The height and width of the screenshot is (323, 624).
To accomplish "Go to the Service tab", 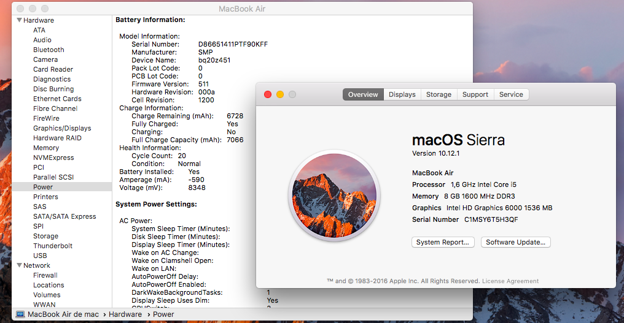I will pyautogui.click(x=511, y=94).
